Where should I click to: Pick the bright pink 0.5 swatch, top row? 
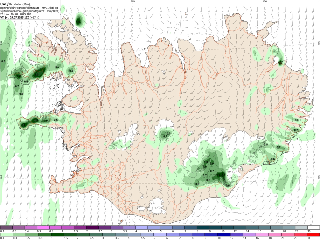tap(43, 227)
